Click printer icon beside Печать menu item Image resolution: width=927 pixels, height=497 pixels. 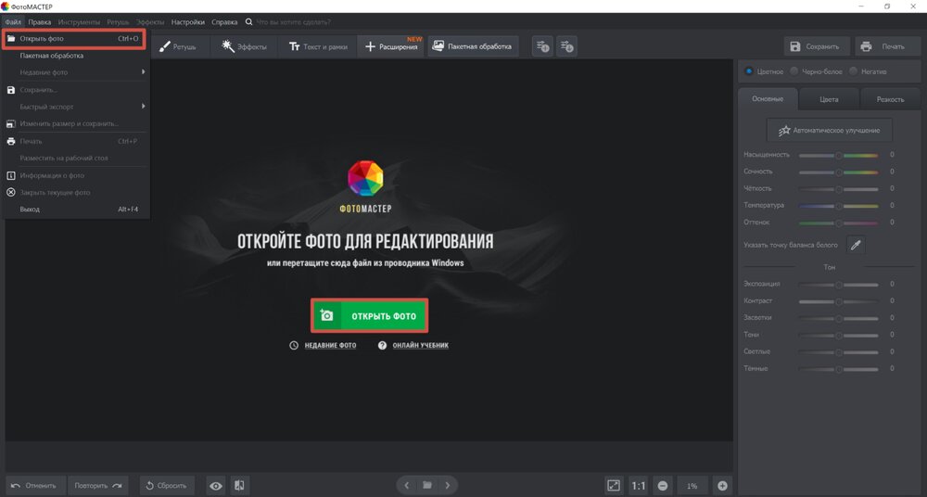(x=10, y=142)
